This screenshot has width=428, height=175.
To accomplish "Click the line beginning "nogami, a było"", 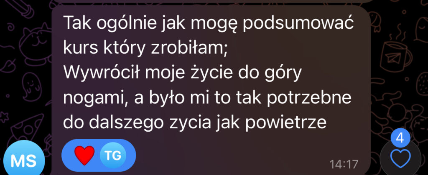I will click(x=207, y=97).
